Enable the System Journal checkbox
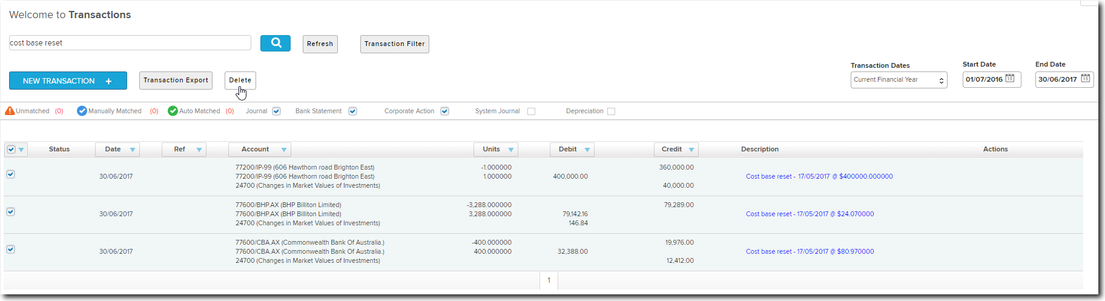Viewport: 1105px width, 301px height. click(x=531, y=111)
